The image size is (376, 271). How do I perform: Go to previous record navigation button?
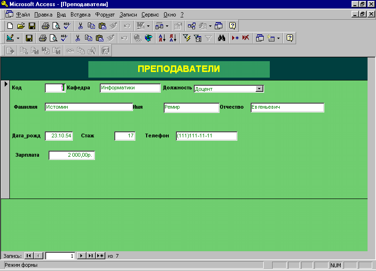click(x=39, y=255)
